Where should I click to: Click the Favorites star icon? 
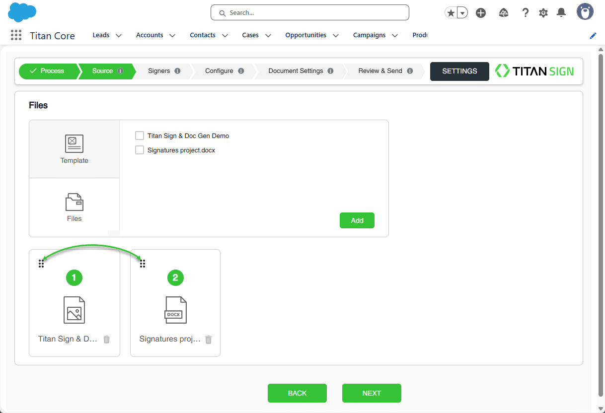click(x=451, y=13)
